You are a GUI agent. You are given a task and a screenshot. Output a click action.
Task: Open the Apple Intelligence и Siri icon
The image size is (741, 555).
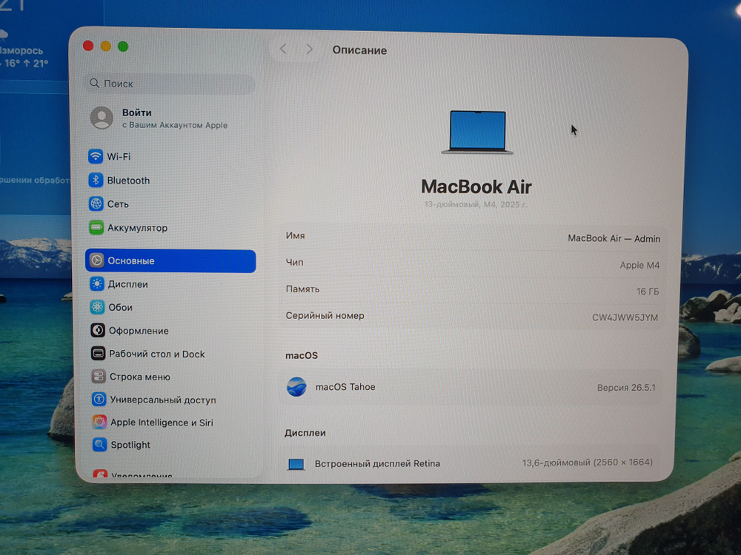tap(99, 422)
